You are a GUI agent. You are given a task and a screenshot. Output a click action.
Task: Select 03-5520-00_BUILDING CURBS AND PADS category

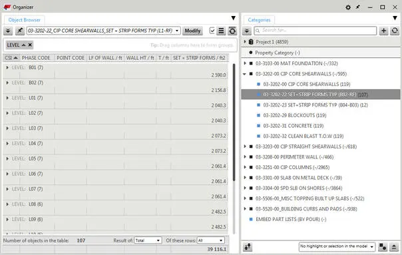coord(306,209)
